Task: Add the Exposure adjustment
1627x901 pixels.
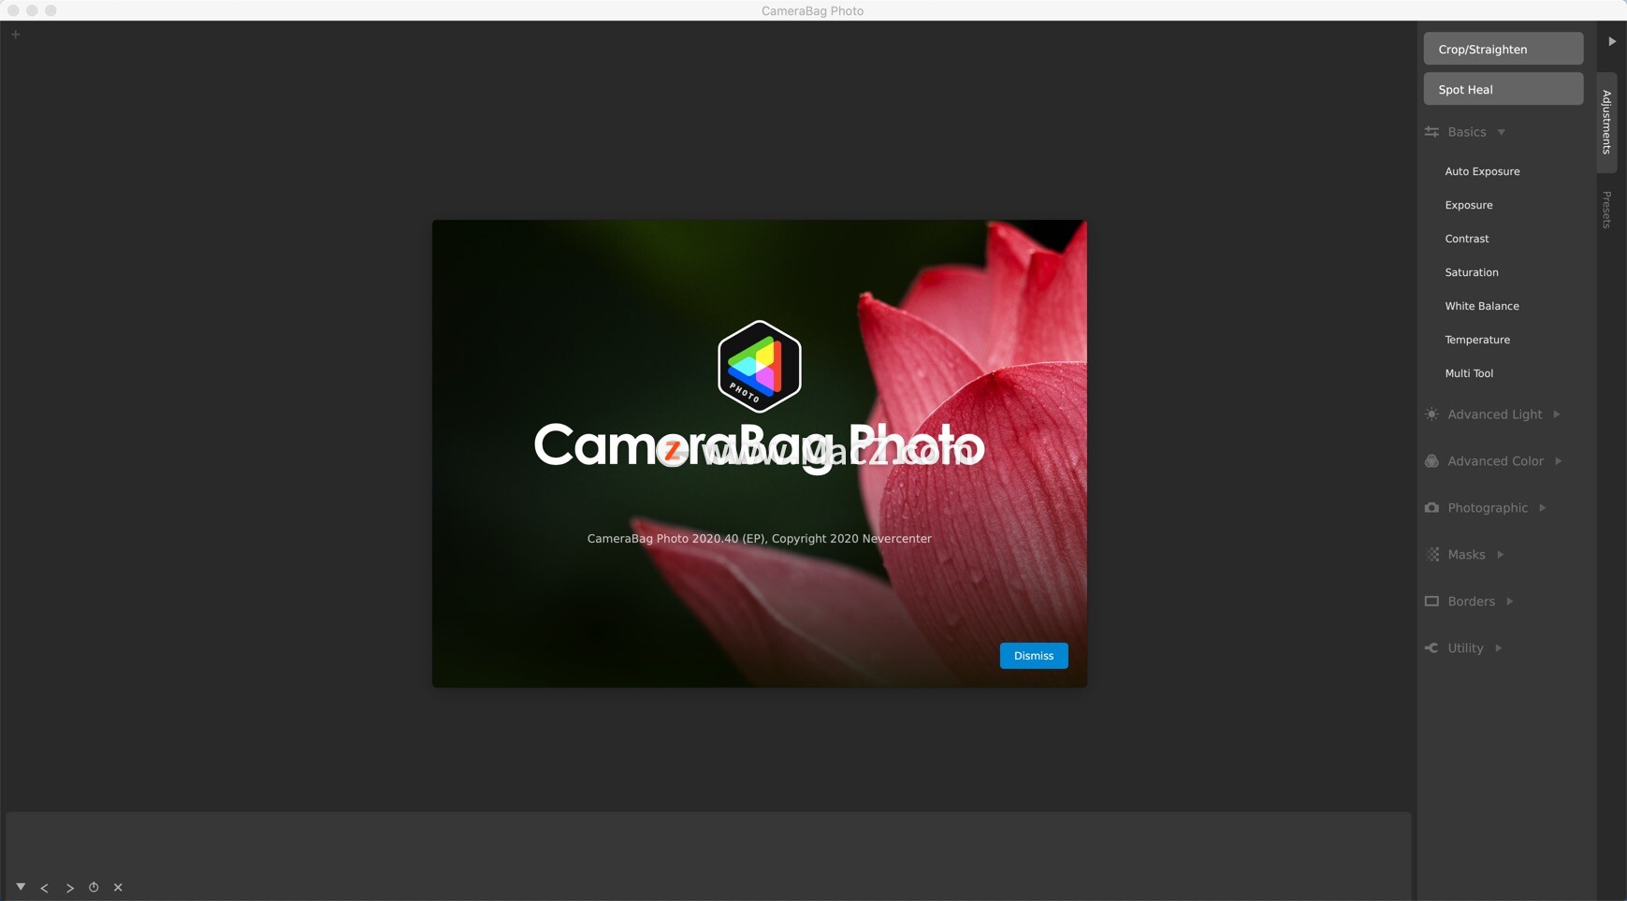Action: pos(1469,205)
